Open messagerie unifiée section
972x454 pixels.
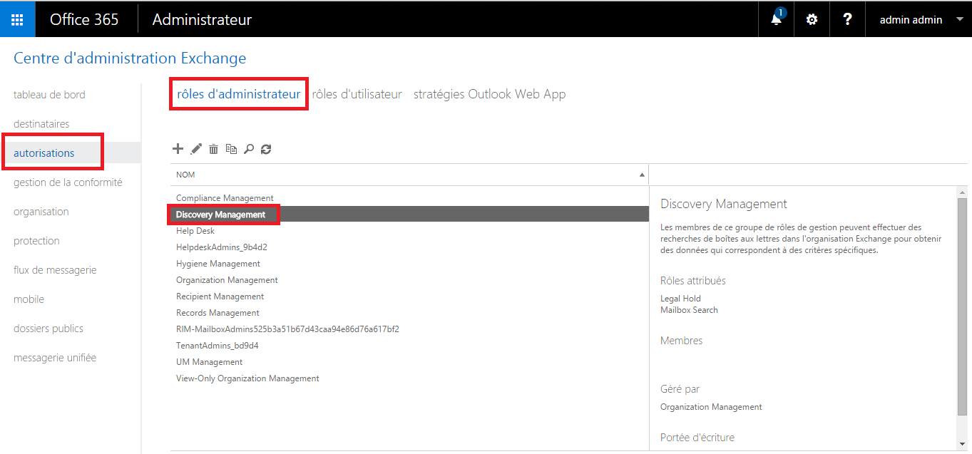point(55,358)
